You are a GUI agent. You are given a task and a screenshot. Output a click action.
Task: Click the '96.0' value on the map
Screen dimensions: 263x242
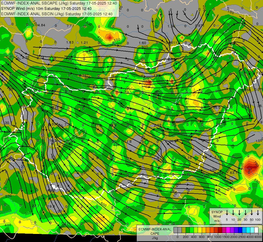coord(217,108)
